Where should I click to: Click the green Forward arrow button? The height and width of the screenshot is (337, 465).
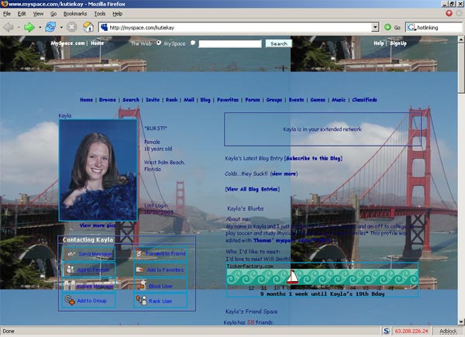tap(29, 27)
